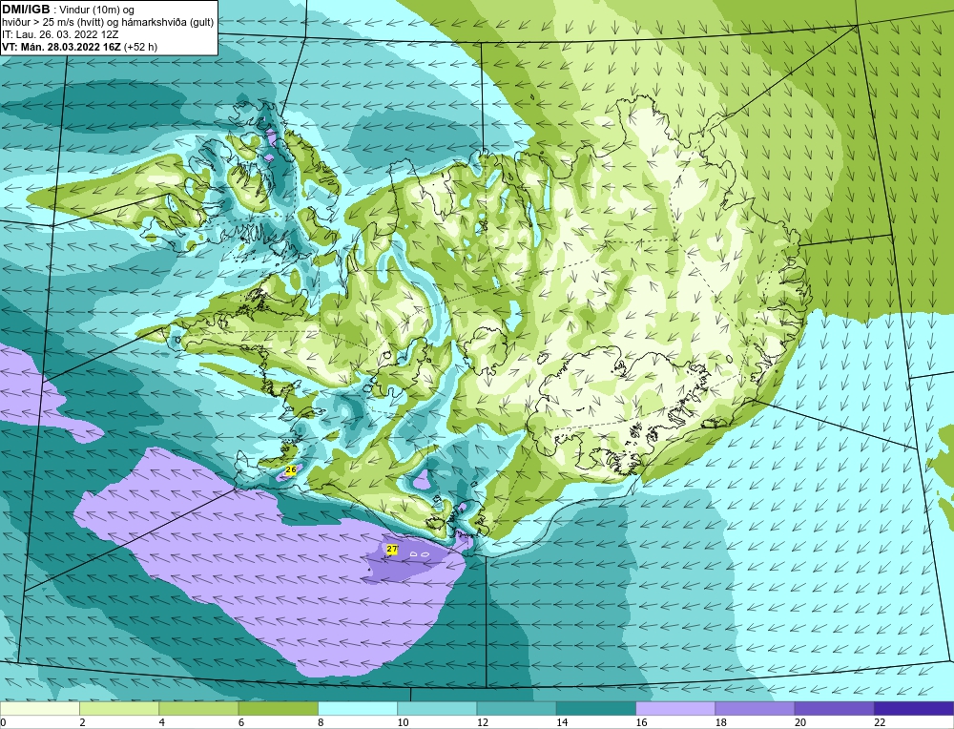Select the 6–8 m/s green swatch
The image size is (954, 729).
coord(278,708)
